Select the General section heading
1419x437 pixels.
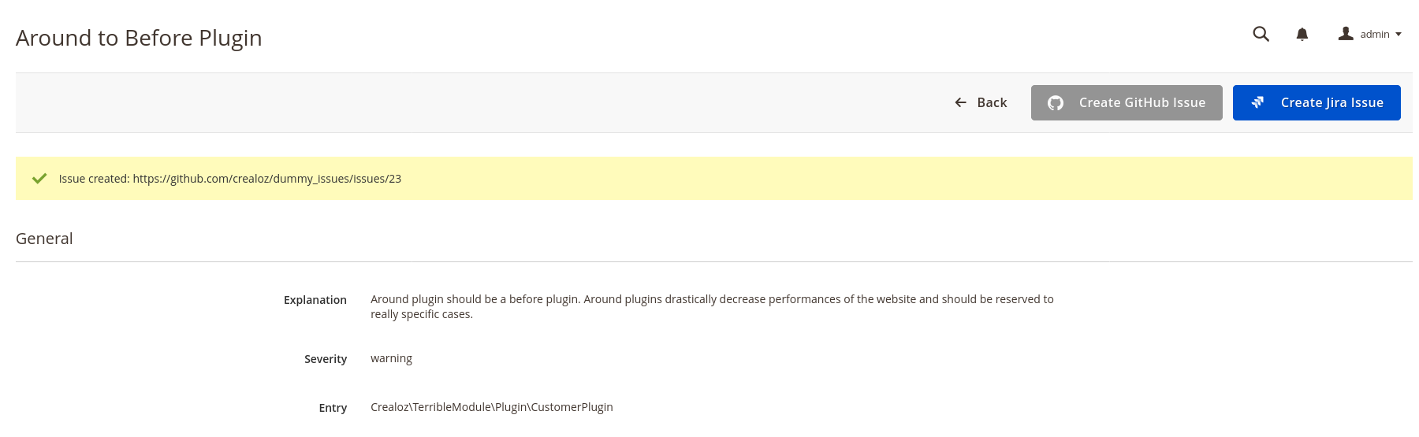[44, 239]
